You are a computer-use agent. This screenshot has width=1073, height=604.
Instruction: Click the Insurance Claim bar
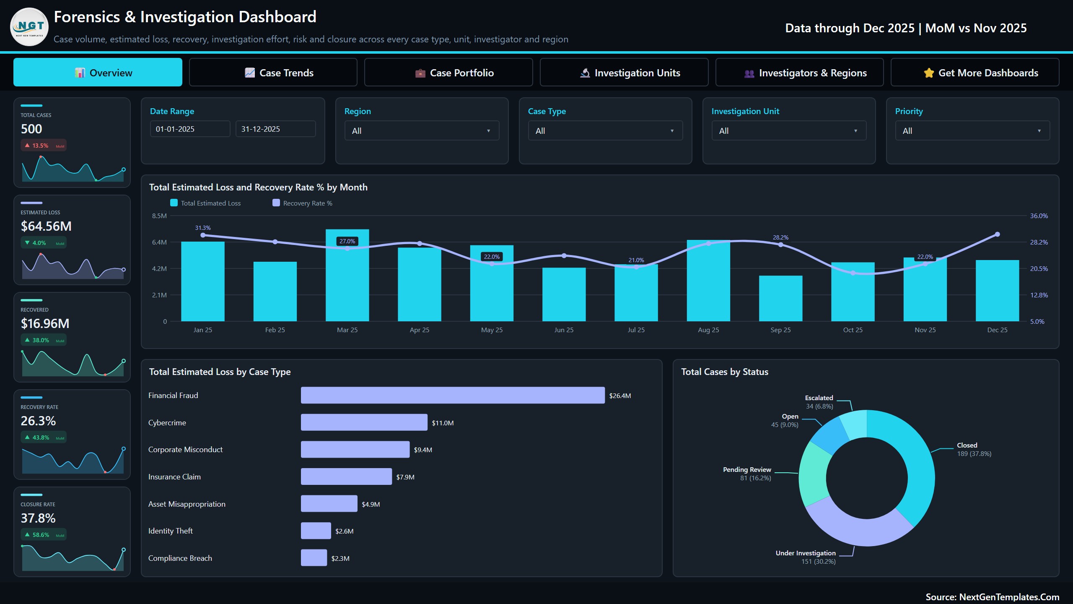[x=346, y=476]
